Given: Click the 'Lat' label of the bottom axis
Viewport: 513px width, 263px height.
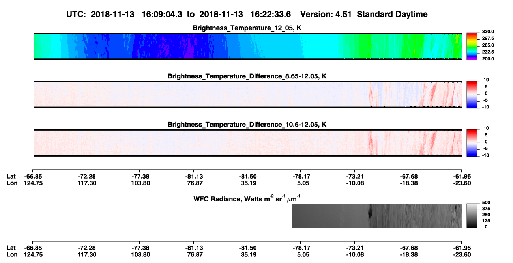Looking at the screenshot, I should 11,248.
